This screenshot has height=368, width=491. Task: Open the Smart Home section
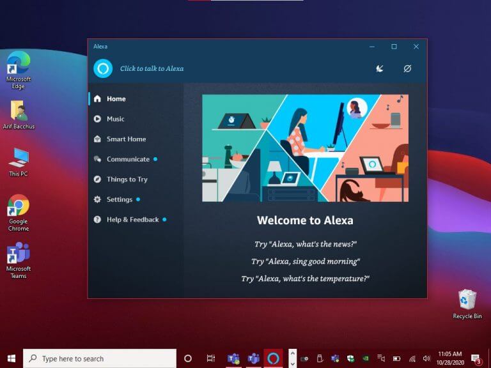(x=136, y=139)
